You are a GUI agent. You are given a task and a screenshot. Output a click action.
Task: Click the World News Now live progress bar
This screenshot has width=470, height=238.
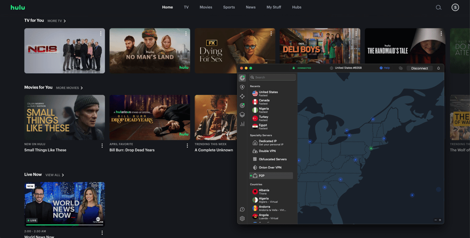pos(64,225)
